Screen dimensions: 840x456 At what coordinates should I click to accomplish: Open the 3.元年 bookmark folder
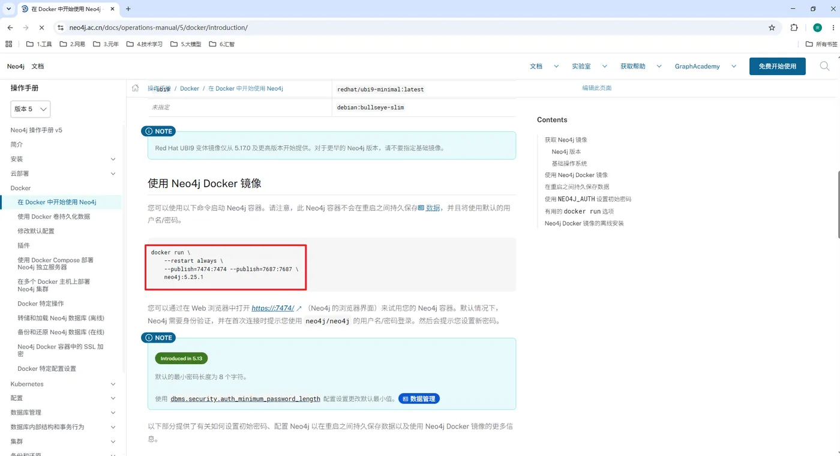[106, 44]
